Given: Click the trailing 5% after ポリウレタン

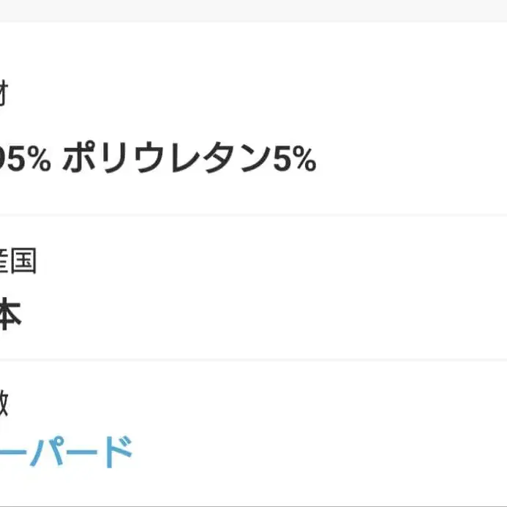Looking at the screenshot, I should (x=294, y=160).
